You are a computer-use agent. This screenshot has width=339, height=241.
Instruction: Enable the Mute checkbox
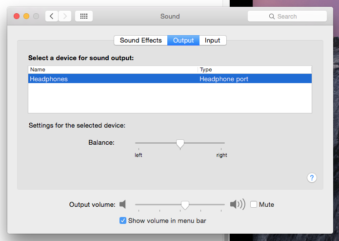pos(254,204)
